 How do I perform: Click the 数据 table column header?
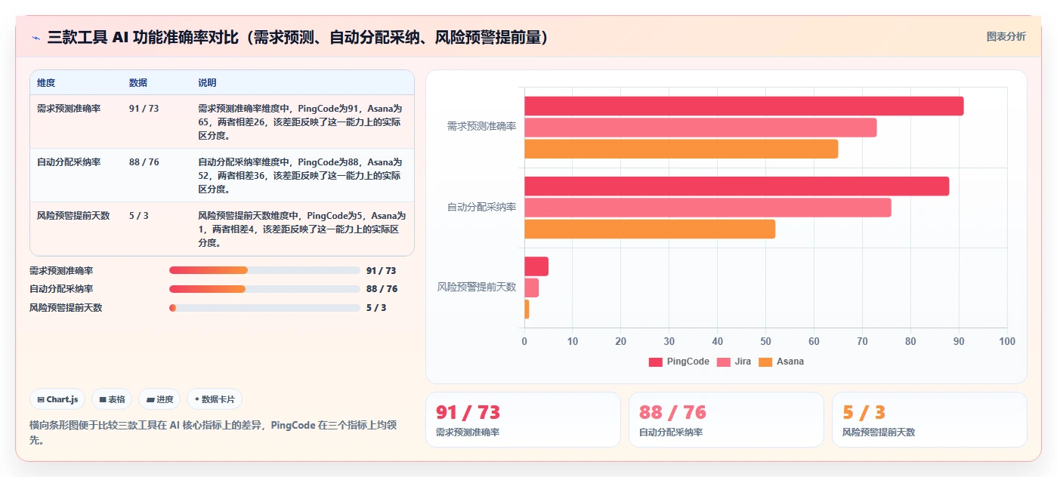[138, 82]
